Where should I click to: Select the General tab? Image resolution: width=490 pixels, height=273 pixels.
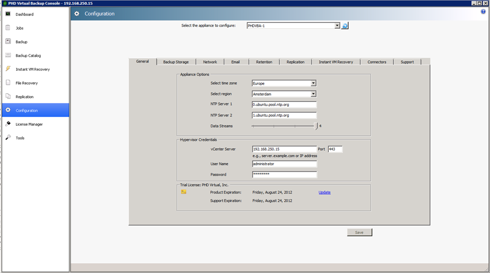tap(143, 61)
